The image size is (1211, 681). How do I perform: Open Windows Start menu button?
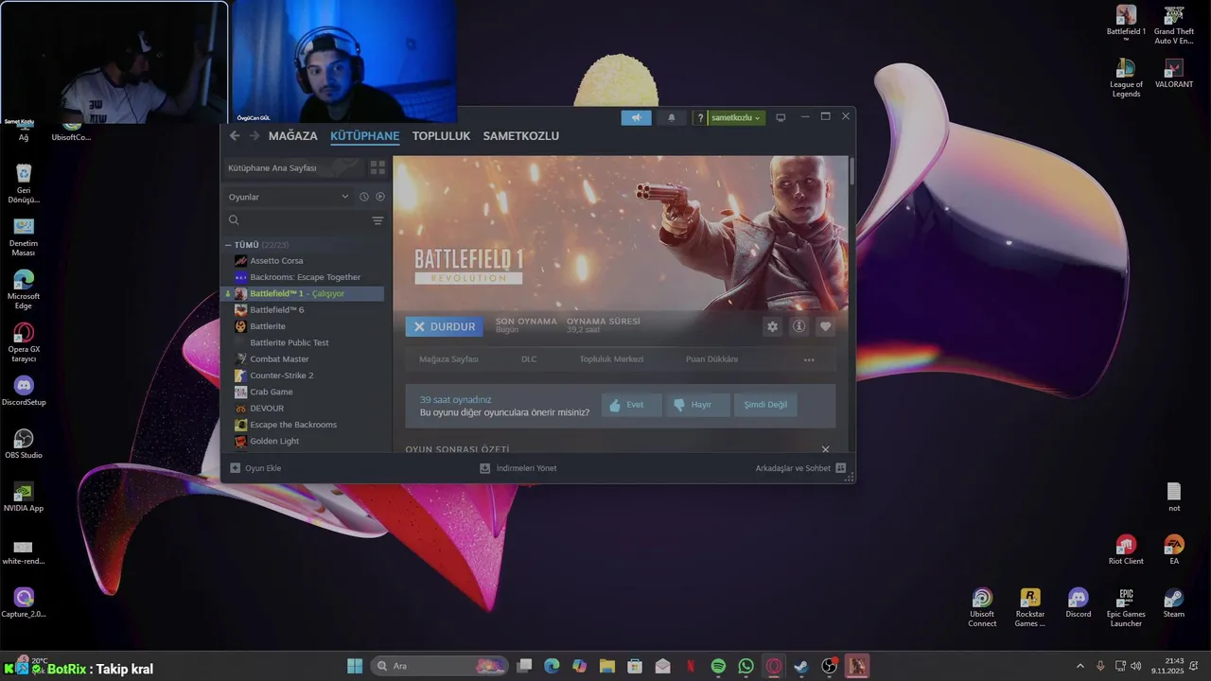(x=355, y=666)
